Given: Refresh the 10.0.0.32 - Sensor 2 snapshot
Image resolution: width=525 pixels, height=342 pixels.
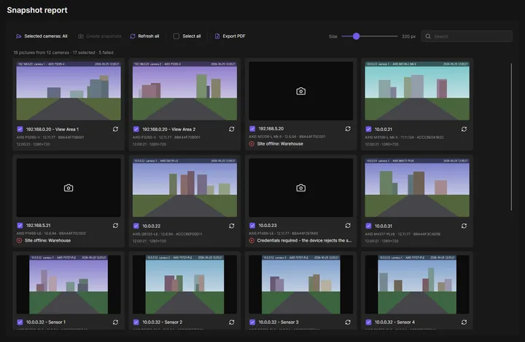Looking at the screenshot, I should (x=232, y=322).
